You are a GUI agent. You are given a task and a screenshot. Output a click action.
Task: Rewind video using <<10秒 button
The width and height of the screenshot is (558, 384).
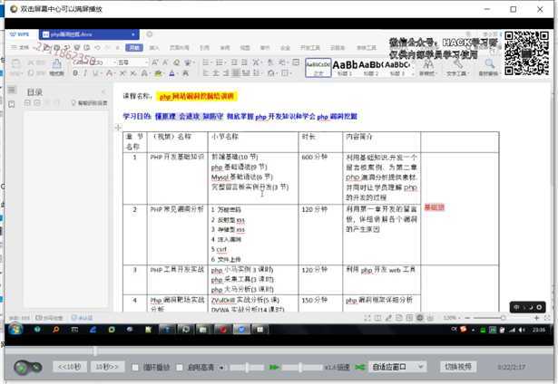click(x=70, y=367)
